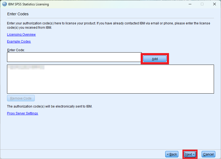This screenshot has width=221, height=159.
Task: Select the blurred code entry in the list
Action: [26, 67]
